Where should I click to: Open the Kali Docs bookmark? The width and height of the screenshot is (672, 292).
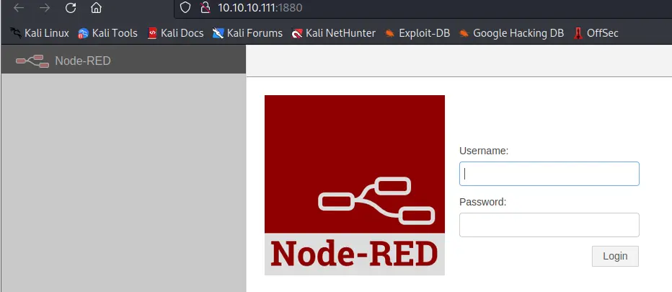(175, 33)
